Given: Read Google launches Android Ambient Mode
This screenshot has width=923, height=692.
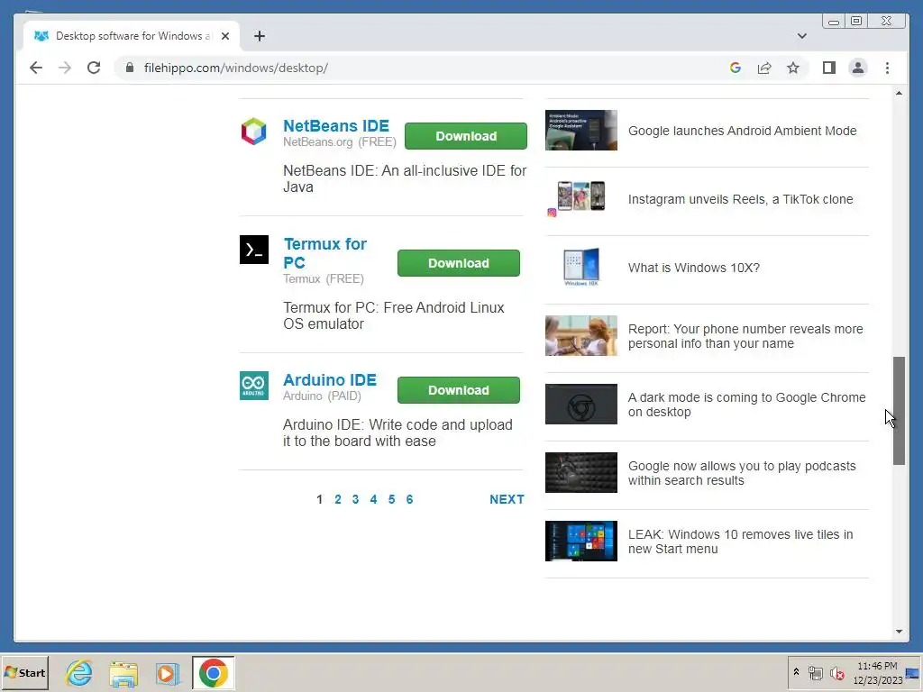Looking at the screenshot, I should coord(743,131).
